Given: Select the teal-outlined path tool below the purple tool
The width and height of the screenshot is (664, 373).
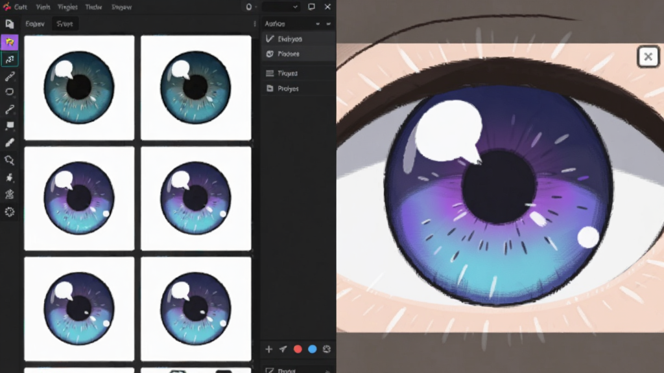Looking at the screenshot, I should (9, 59).
